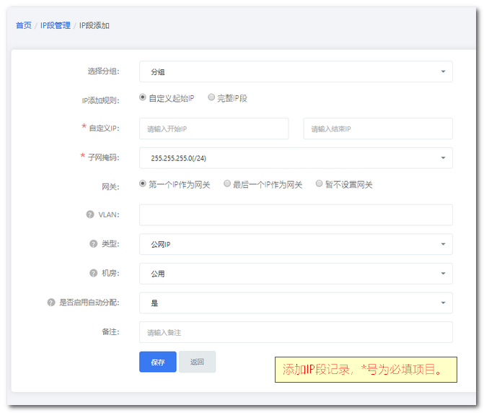Image resolution: width=484 pixels, height=413 pixels.
Task: Click into the VLAN text field
Action: pyautogui.click(x=296, y=214)
